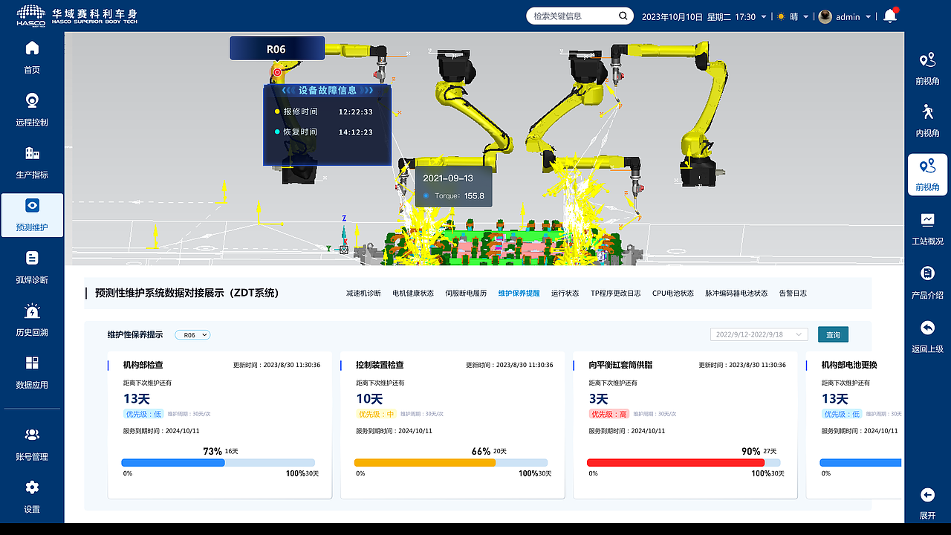
Task: Open 工站概况 station overview icon
Action: coord(927,220)
